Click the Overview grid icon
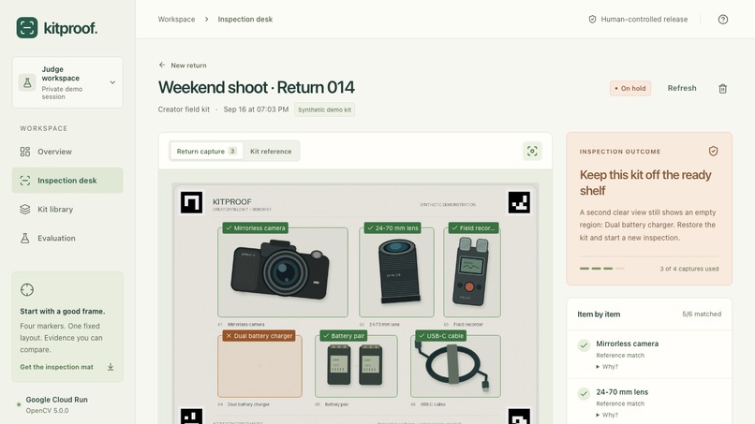Image resolution: width=755 pixels, height=424 pixels. click(x=25, y=152)
